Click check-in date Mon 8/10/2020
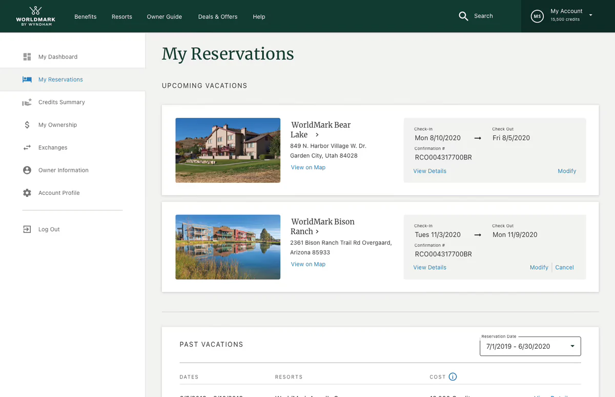 438,138
